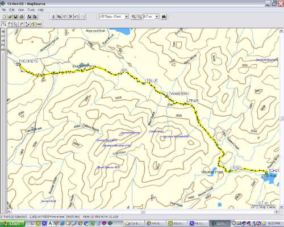Open the View menu
The image size is (284, 227).
(21, 10)
